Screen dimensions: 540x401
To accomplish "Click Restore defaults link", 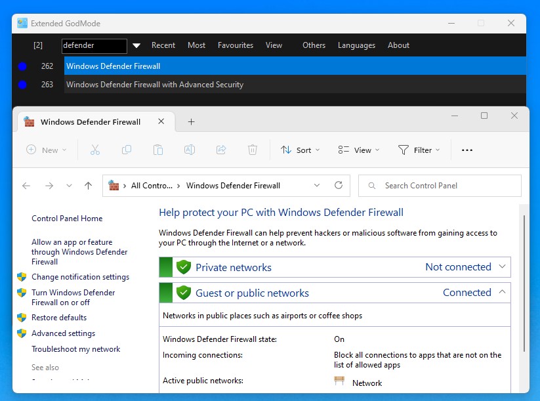I will pyautogui.click(x=59, y=318).
